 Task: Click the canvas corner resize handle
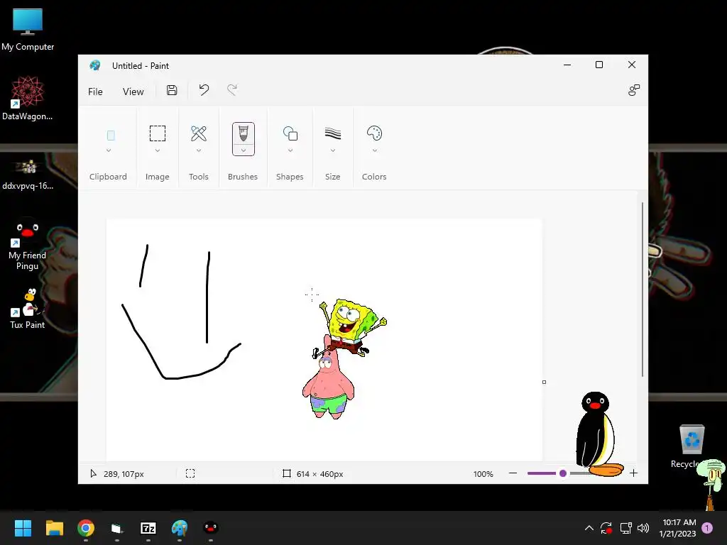point(545,382)
